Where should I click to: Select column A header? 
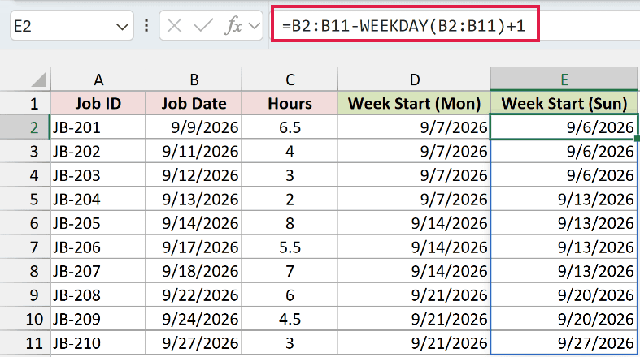[98, 80]
